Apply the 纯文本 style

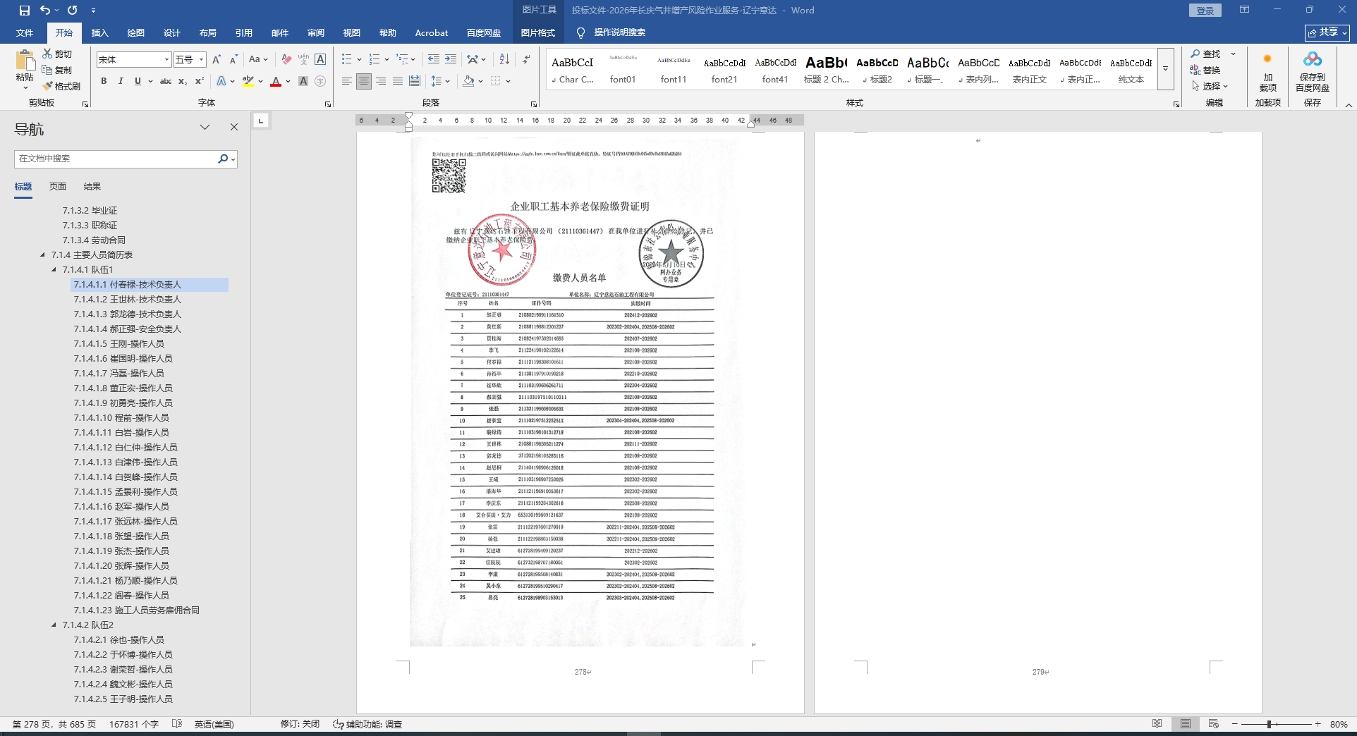pyautogui.click(x=1131, y=69)
